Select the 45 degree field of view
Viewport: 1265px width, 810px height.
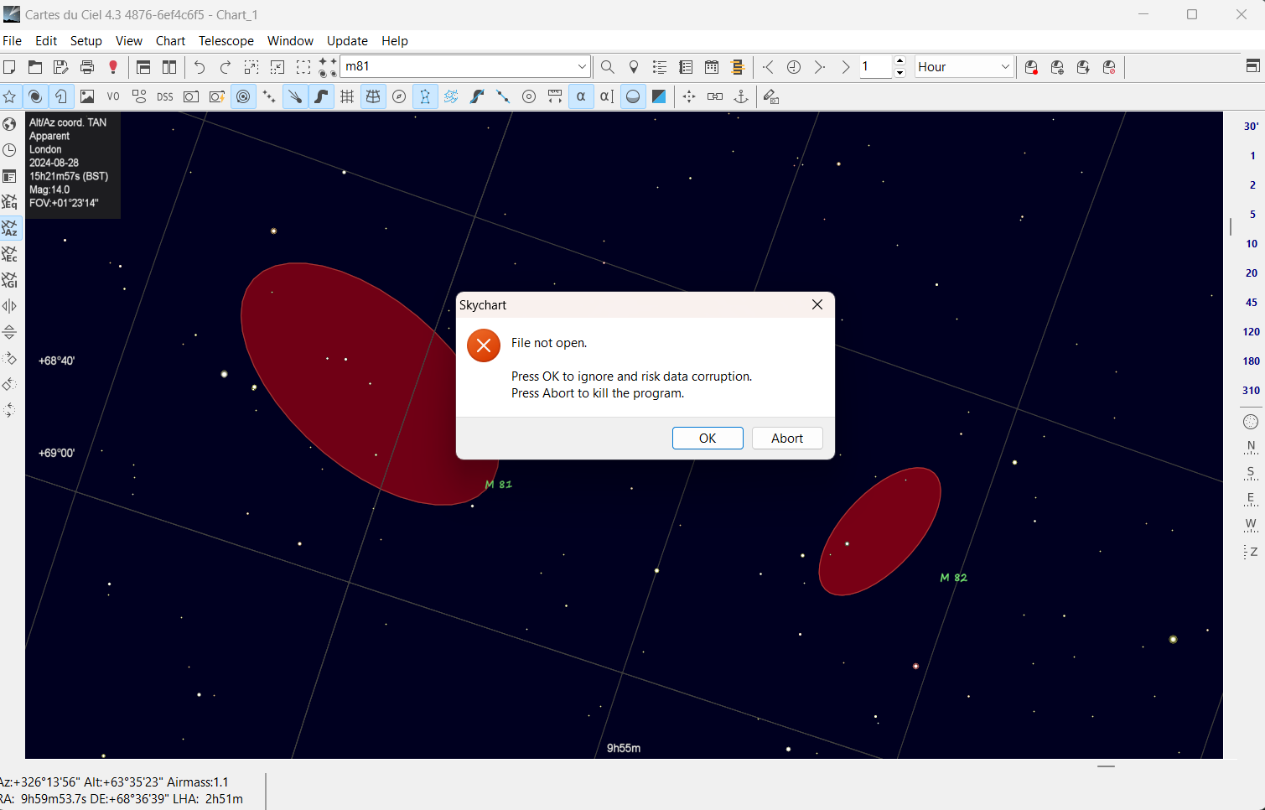[1251, 303]
